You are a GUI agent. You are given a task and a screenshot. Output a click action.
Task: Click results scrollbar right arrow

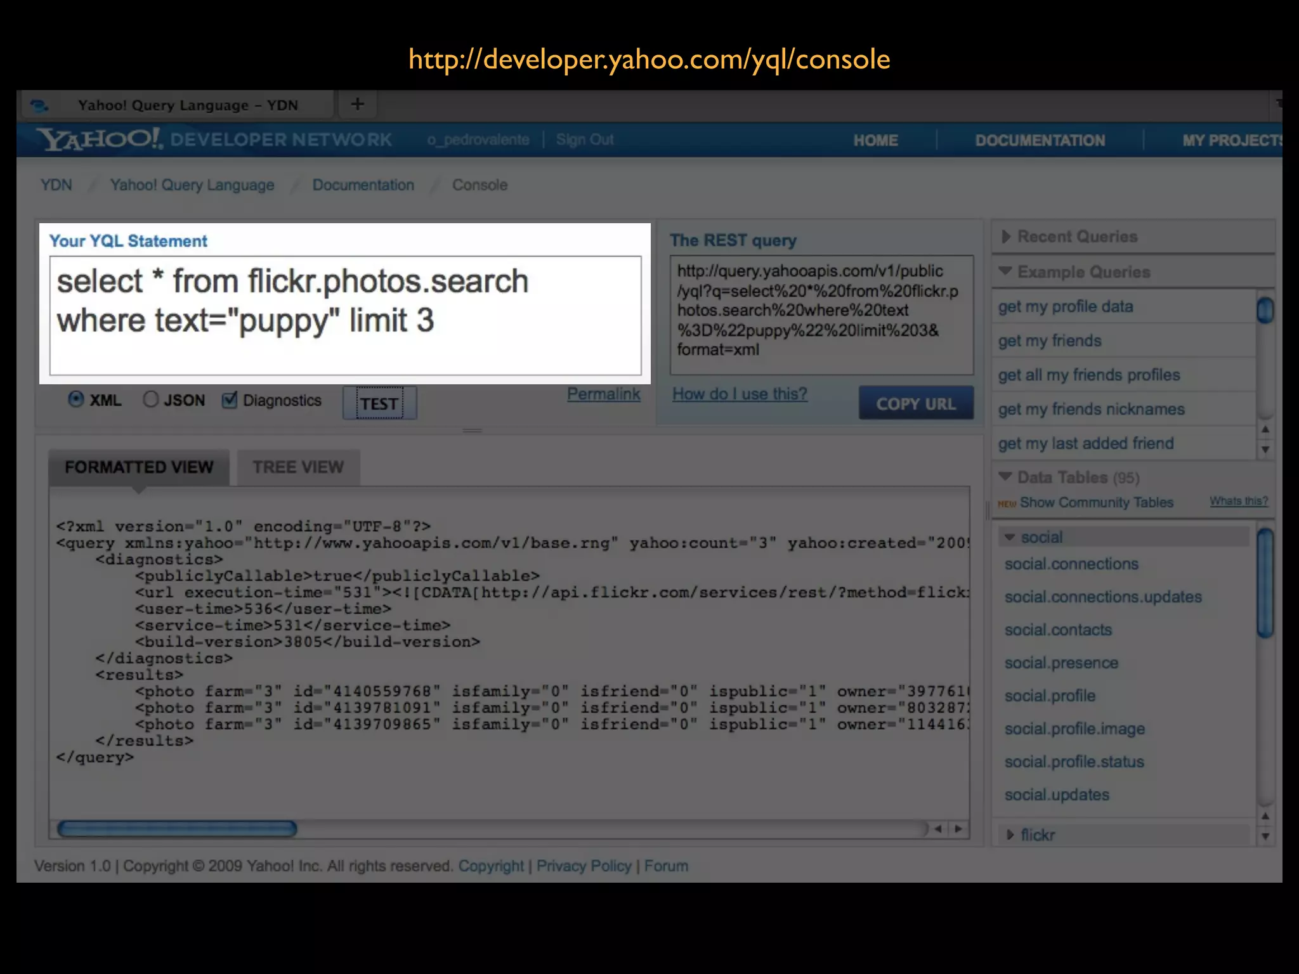point(958,829)
